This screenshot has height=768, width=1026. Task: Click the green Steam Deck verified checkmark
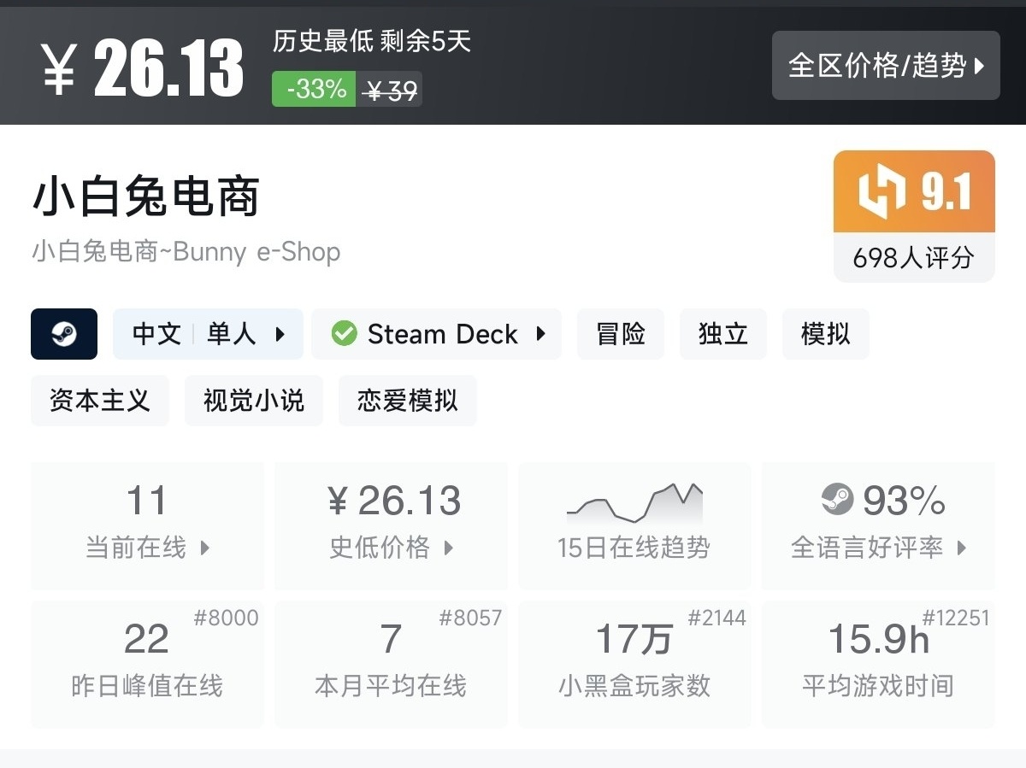344,334
